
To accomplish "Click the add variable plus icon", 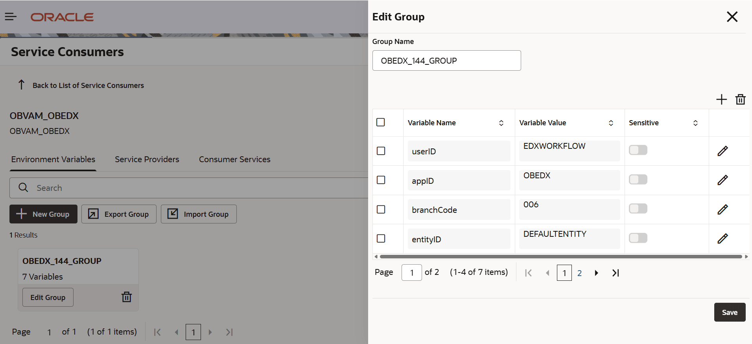I will click(721, 99).
